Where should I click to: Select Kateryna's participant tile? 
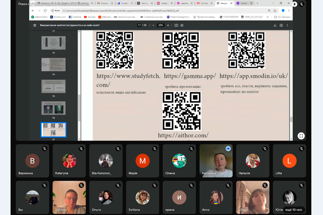coord(69,161)
